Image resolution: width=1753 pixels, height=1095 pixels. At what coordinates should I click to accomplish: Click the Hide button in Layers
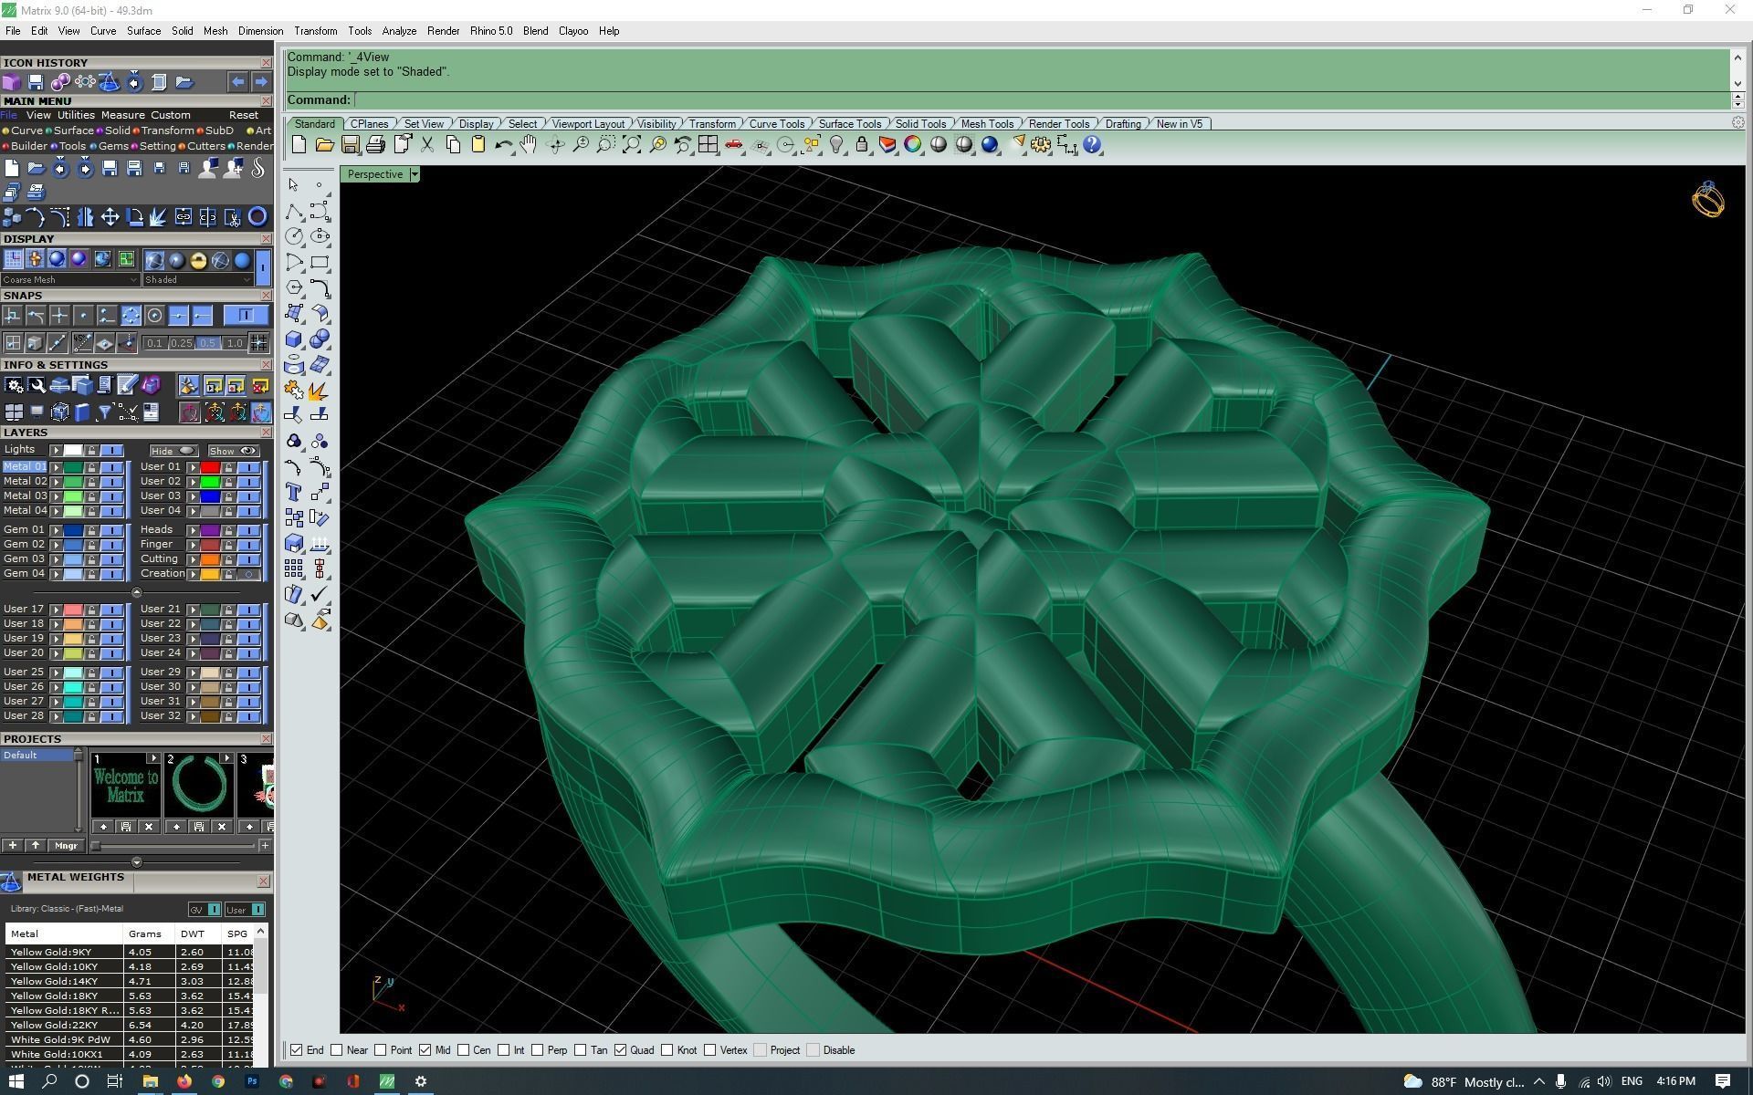(x=173, y=451)
